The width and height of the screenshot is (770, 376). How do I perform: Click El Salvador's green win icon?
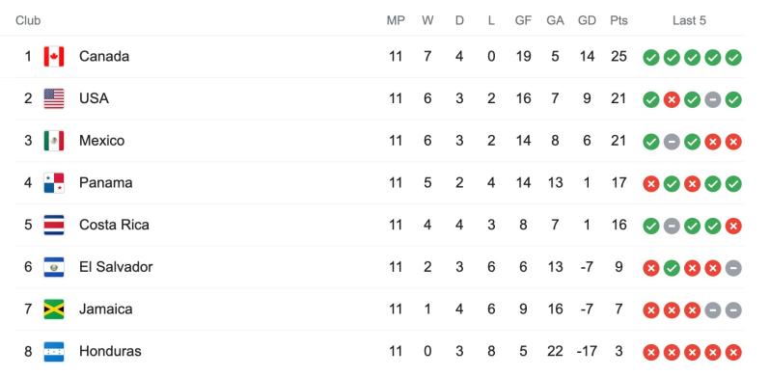click(x=672, y=268)
